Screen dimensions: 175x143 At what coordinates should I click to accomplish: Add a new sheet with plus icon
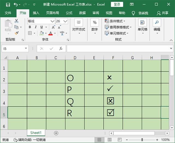click(56, 133)
